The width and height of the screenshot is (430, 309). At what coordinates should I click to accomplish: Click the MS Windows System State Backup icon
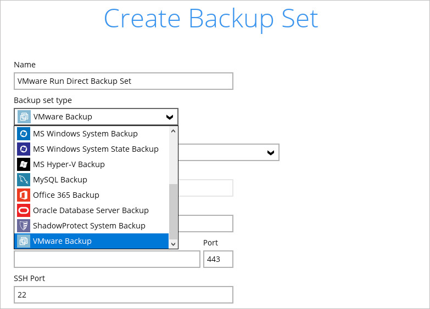24,149
